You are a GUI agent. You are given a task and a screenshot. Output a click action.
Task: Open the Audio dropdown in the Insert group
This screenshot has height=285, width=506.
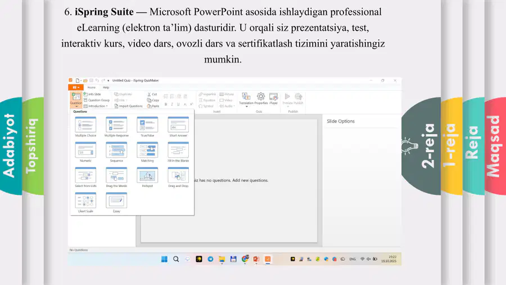[x=227, y=106]
